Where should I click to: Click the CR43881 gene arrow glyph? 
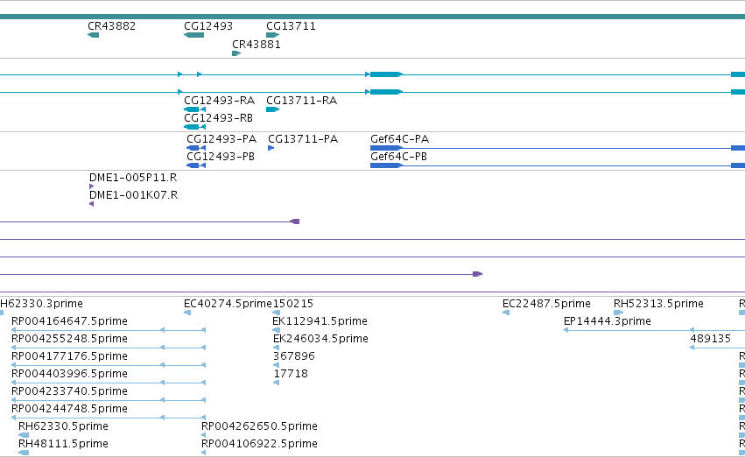point(236,53)
